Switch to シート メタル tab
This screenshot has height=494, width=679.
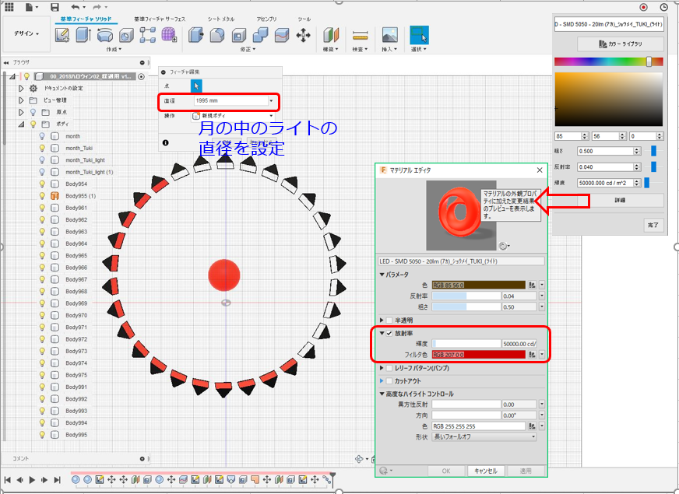coord(221,19)
